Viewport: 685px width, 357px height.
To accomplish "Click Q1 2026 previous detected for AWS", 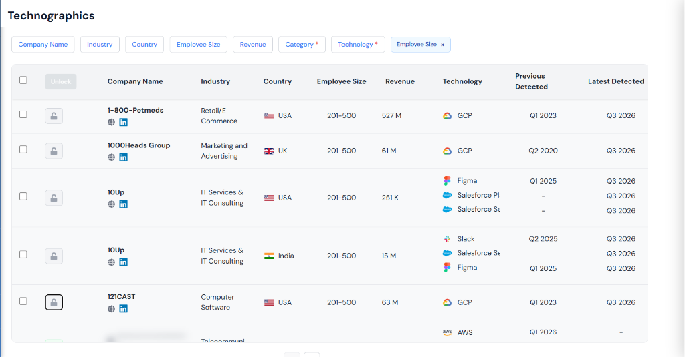I will (543, 332).
